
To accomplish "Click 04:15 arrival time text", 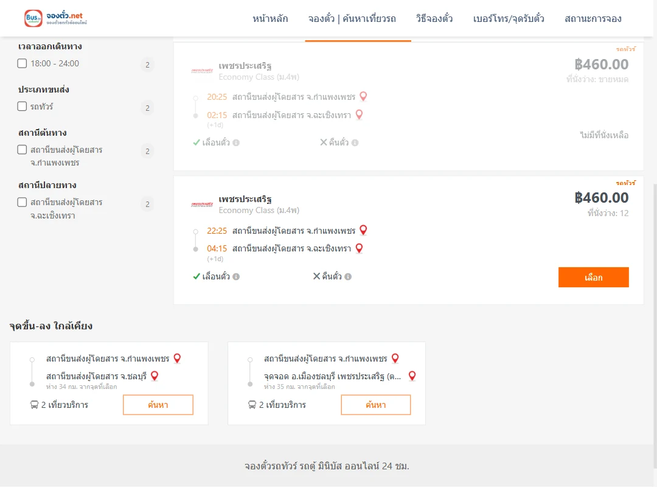I will point(217,249).
